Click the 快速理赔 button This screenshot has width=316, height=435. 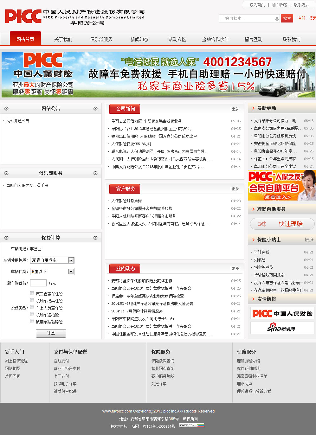click(282, 224)
